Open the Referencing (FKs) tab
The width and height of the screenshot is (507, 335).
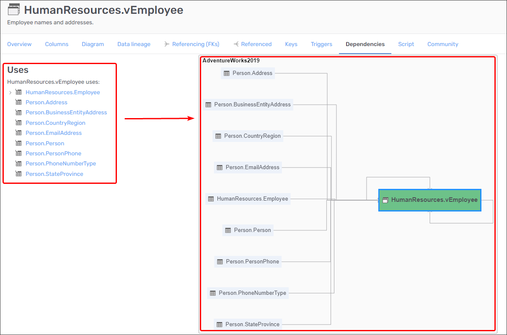191,44
